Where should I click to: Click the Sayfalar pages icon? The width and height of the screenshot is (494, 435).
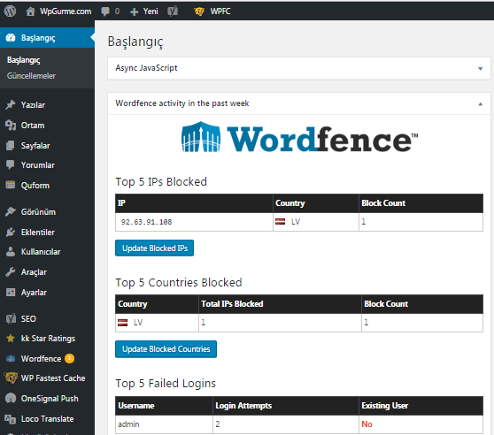[x=11, y=145]
